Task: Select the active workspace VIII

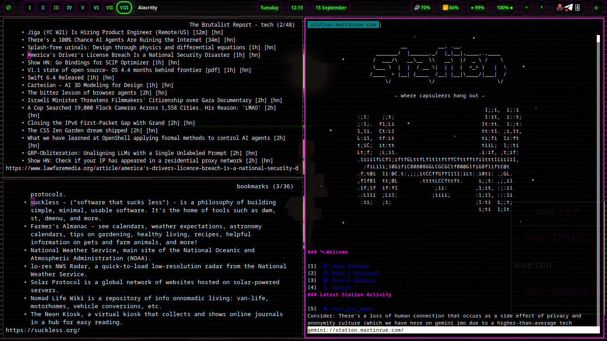Action: click(124, 8)
